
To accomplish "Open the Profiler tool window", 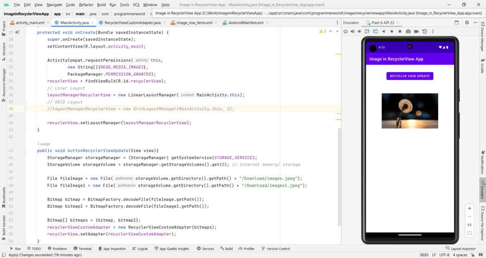I will pyautogui.click(x=246, y=249).
